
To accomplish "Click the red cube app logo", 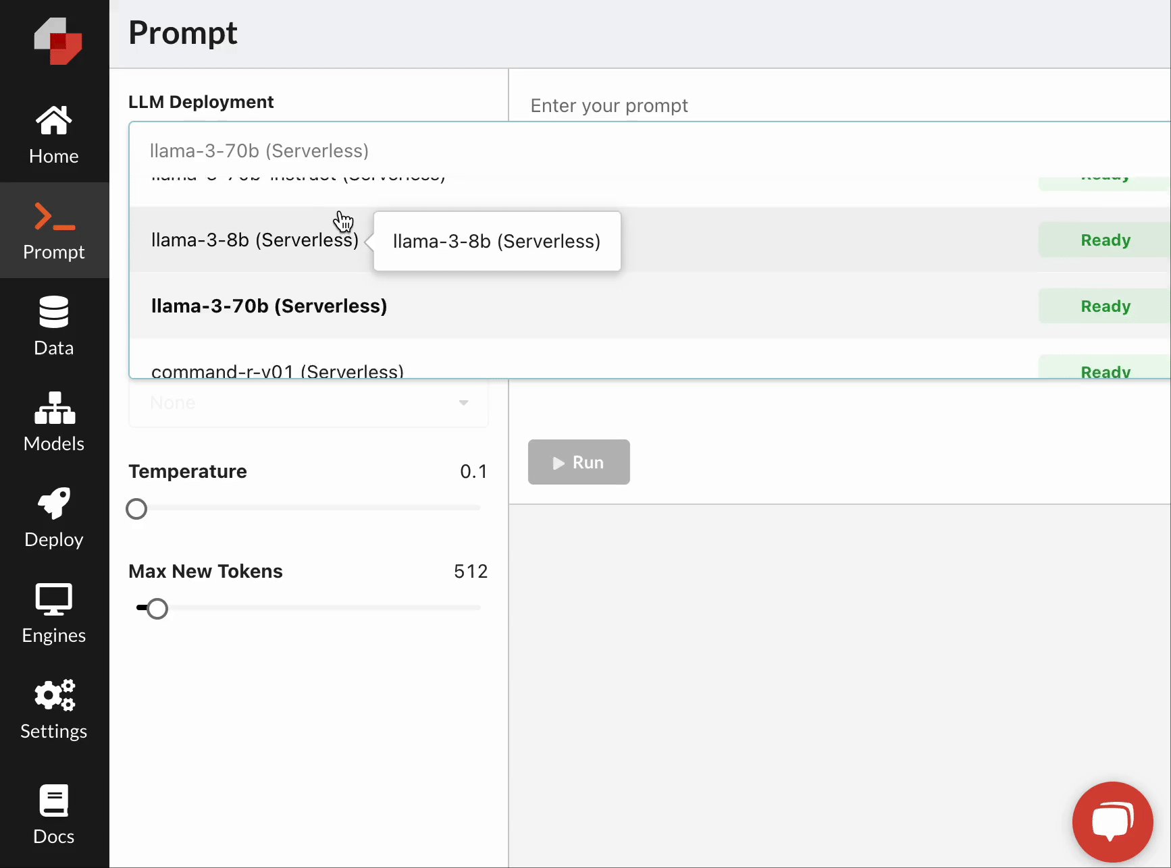I will click(x=57, y=41).
